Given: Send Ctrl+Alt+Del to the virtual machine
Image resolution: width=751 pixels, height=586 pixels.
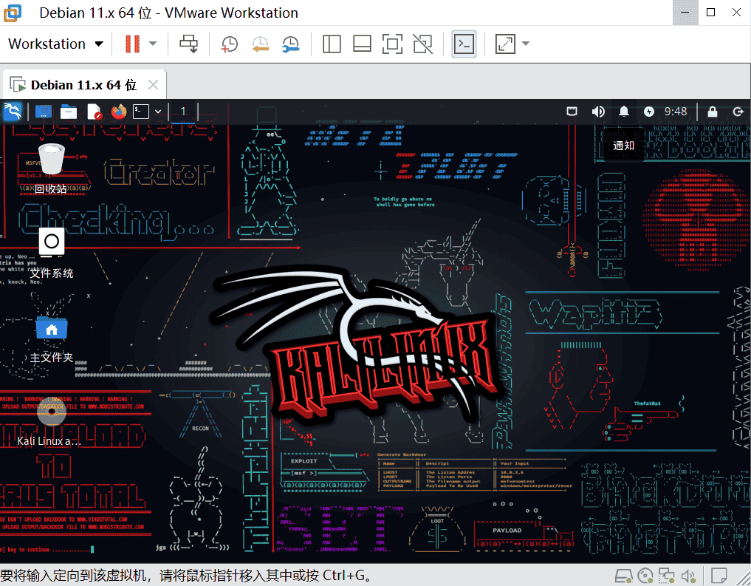Looking at the screenshot, I should (189, 44).
